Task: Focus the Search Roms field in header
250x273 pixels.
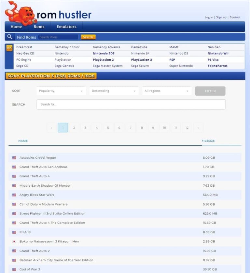Action: [58, 37]
